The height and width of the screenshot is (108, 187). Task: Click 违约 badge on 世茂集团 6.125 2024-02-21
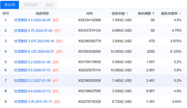(x=59, y=51)
